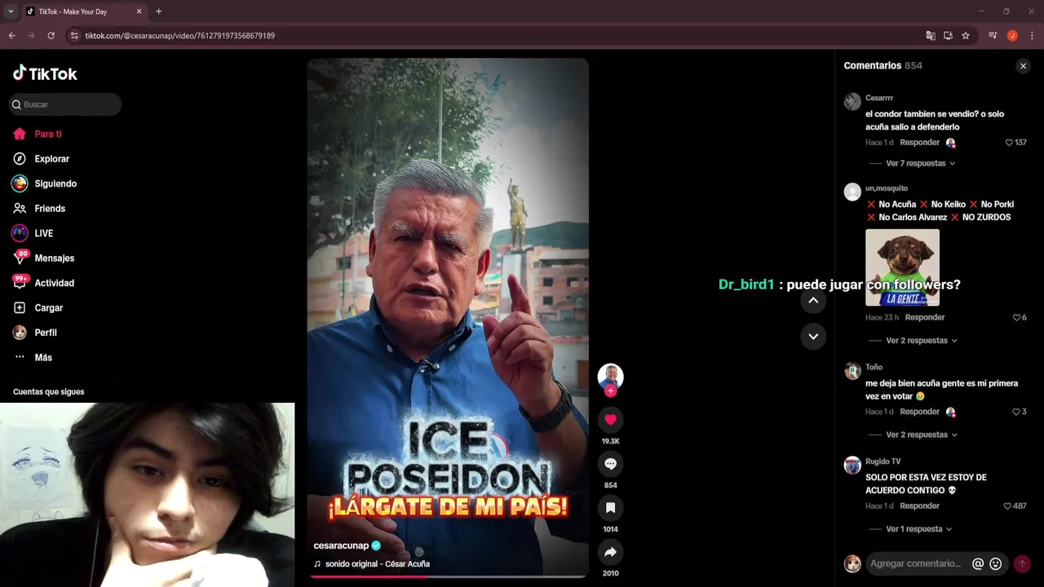1044x587 pixels.
Task: Open Chrome profile avatar
Action: click(1012, 36)
